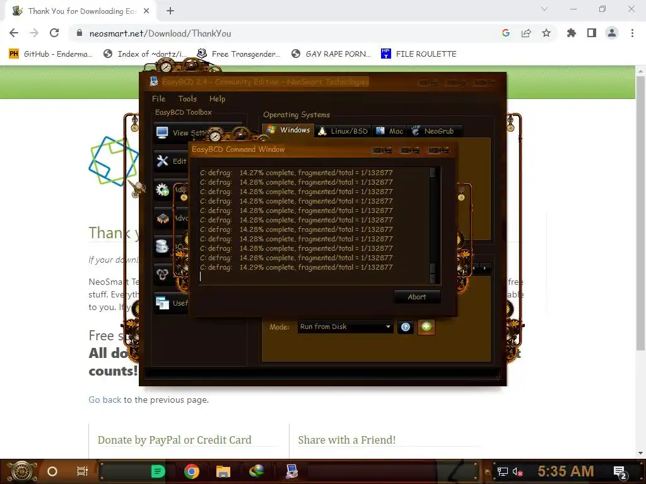
Task: Click the command output scrollbar
Action: tap(433, 226)
